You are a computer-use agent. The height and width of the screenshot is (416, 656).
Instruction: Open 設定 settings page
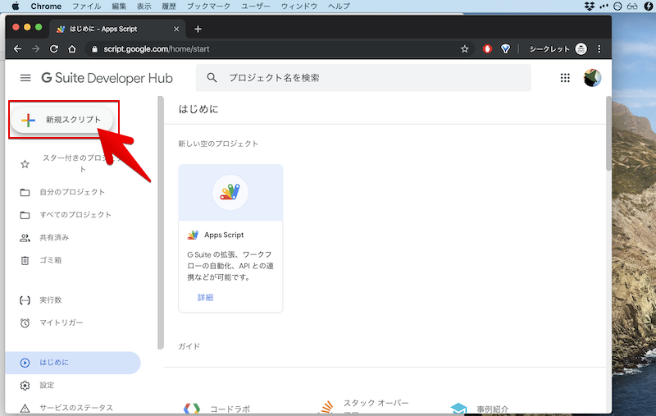(47, 385)
